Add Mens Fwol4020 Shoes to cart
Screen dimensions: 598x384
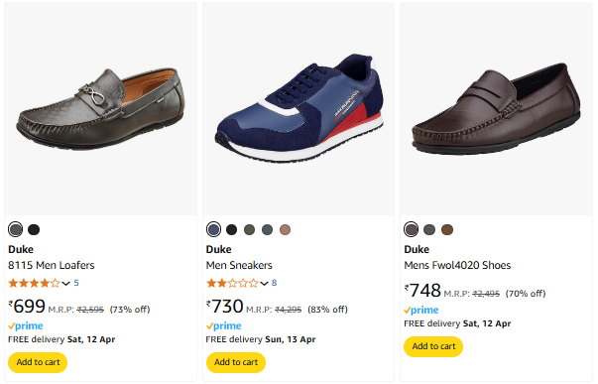pos(433,346)
